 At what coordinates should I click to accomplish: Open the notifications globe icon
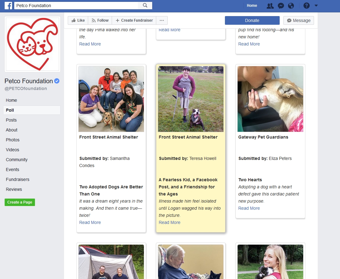[291, 6]
